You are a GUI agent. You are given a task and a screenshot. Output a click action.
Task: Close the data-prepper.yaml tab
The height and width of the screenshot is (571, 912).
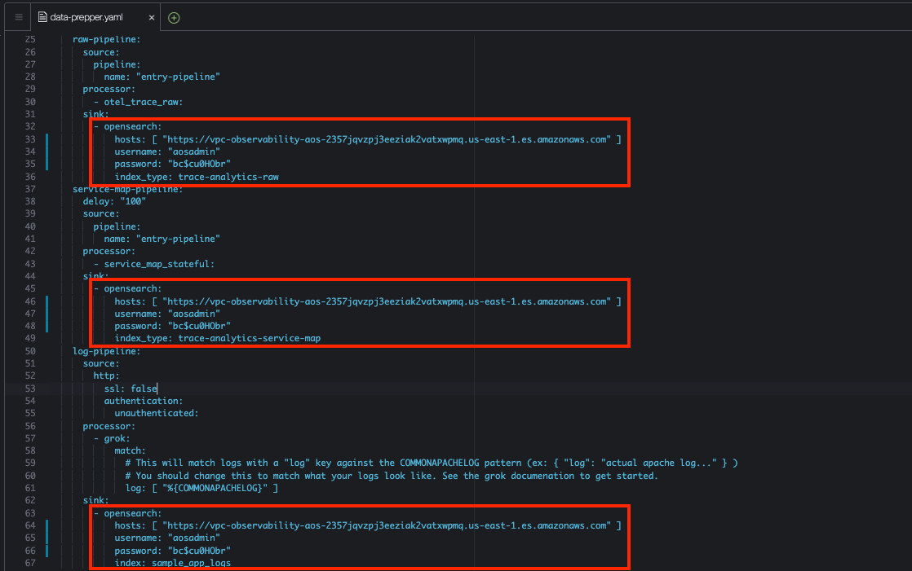point(151,18)
